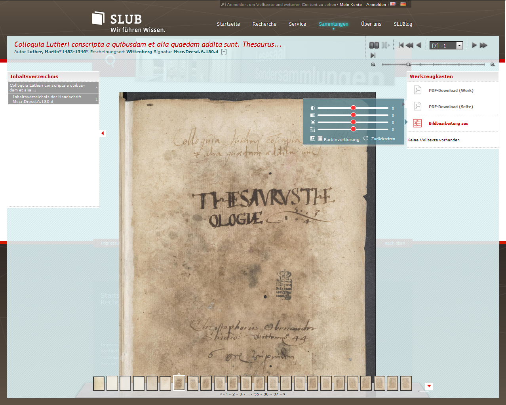This screenshot has width=506, height=405.
Task: Click the brightness slider handle
Action: (x=353, y=122)
